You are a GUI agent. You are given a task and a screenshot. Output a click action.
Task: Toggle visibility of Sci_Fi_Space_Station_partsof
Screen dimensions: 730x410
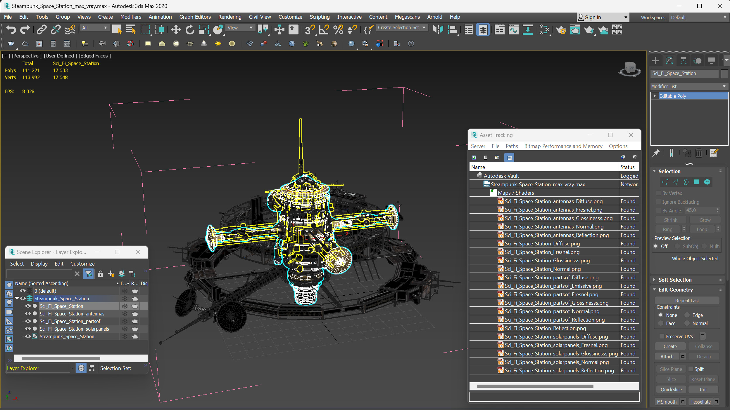(28, 321)
